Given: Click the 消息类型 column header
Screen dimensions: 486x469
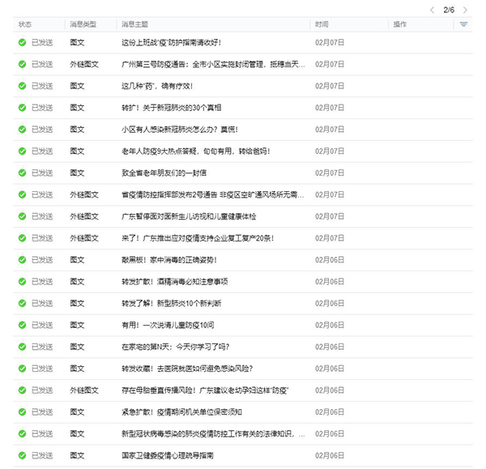Looking at the screenshot, I should [x=83, y=25].
